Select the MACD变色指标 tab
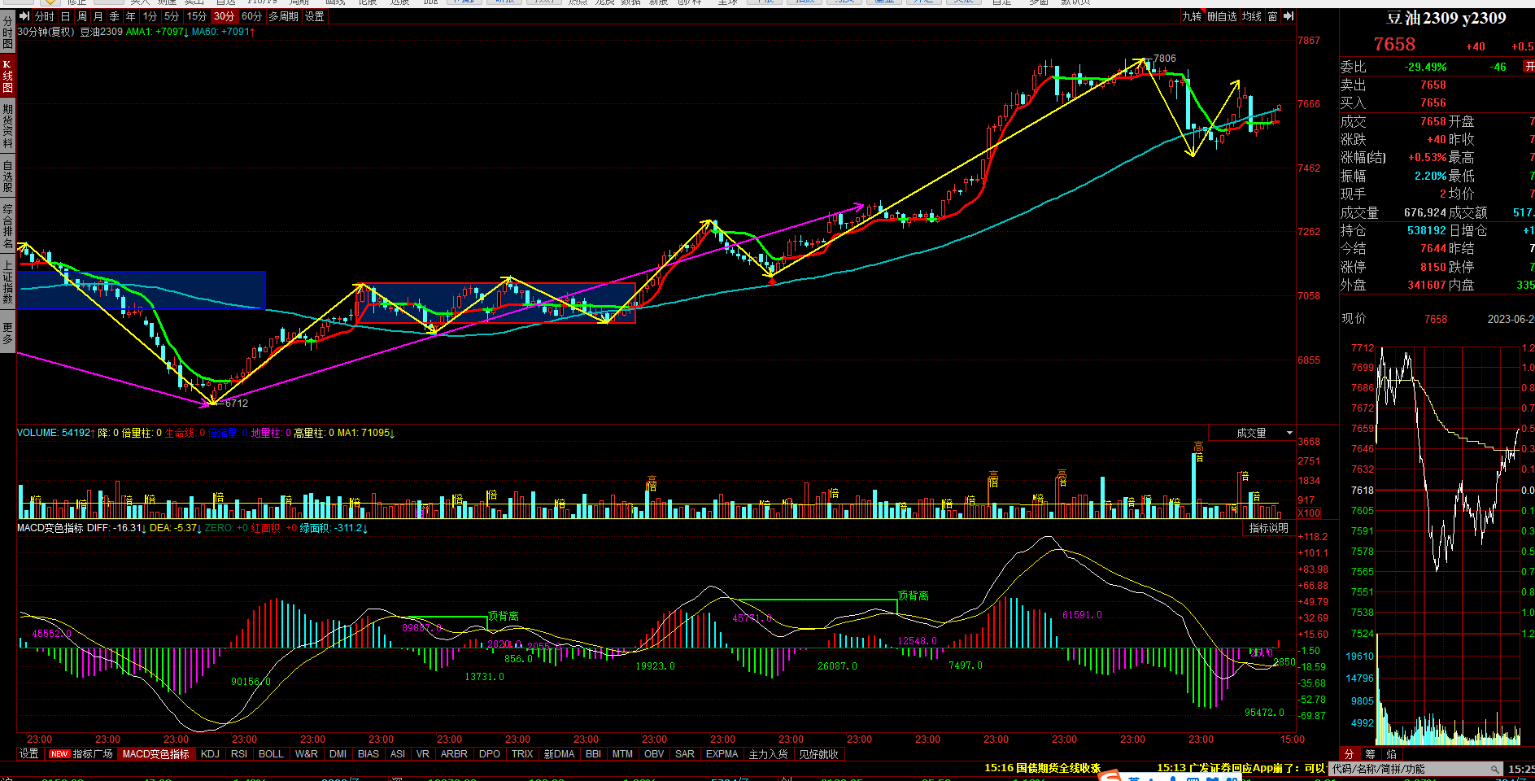This screenshot has height=781, width=1535. pyautogui.click(x=155, y=754)
